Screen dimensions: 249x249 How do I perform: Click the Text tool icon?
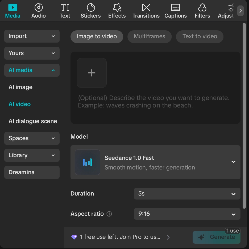click(65, 7)
